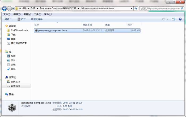
Task: Open the recent pages dropdown arrow
Action: (13, 9)
